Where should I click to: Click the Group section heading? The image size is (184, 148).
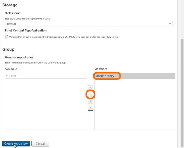click(x=8, y=49)
